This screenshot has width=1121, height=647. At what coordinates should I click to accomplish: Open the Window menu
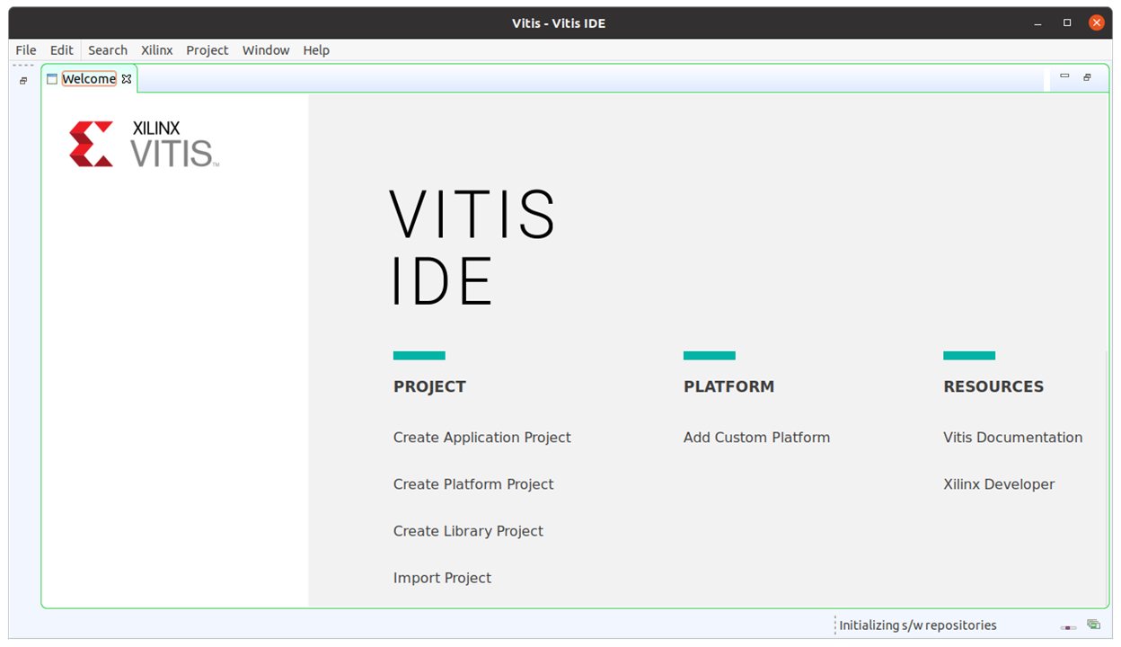point(266,50)
